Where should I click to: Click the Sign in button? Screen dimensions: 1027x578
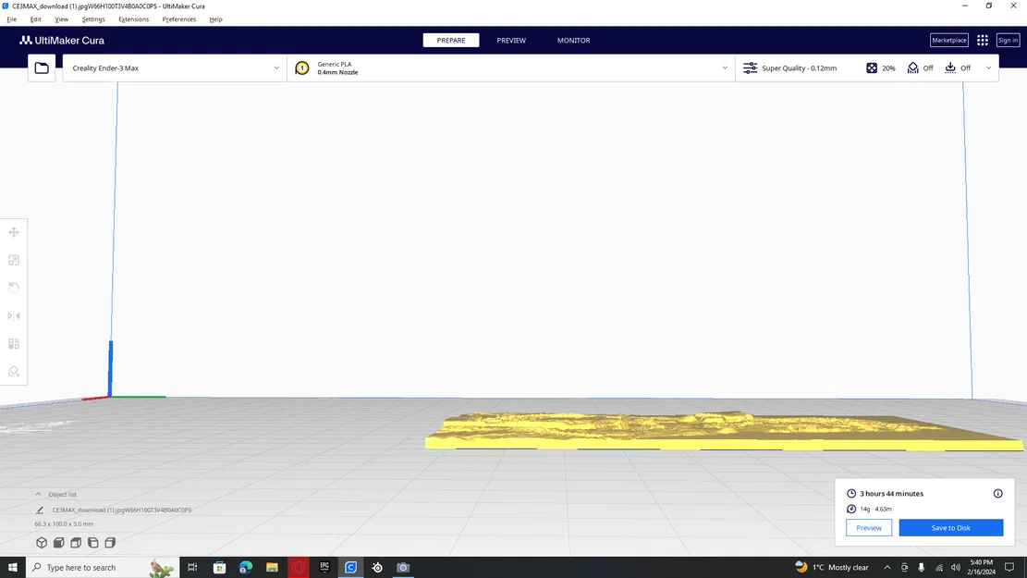[x=1008, y=40]
